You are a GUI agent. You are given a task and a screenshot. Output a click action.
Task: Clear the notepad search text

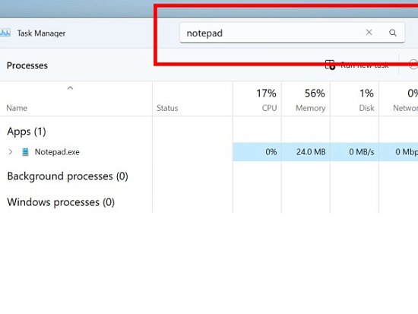pos(369,33)
